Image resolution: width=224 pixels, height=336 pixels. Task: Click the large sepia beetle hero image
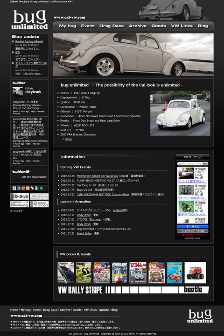(133, 55)
